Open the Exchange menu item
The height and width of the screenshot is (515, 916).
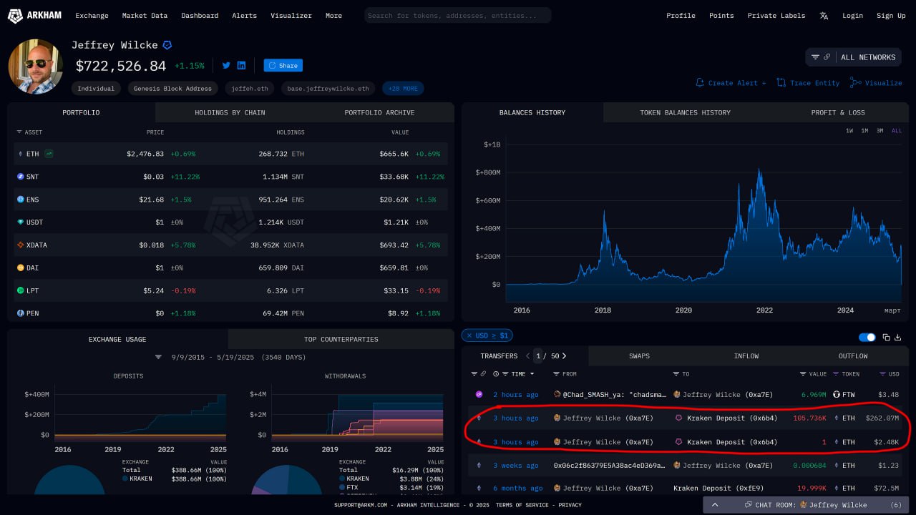92,16
